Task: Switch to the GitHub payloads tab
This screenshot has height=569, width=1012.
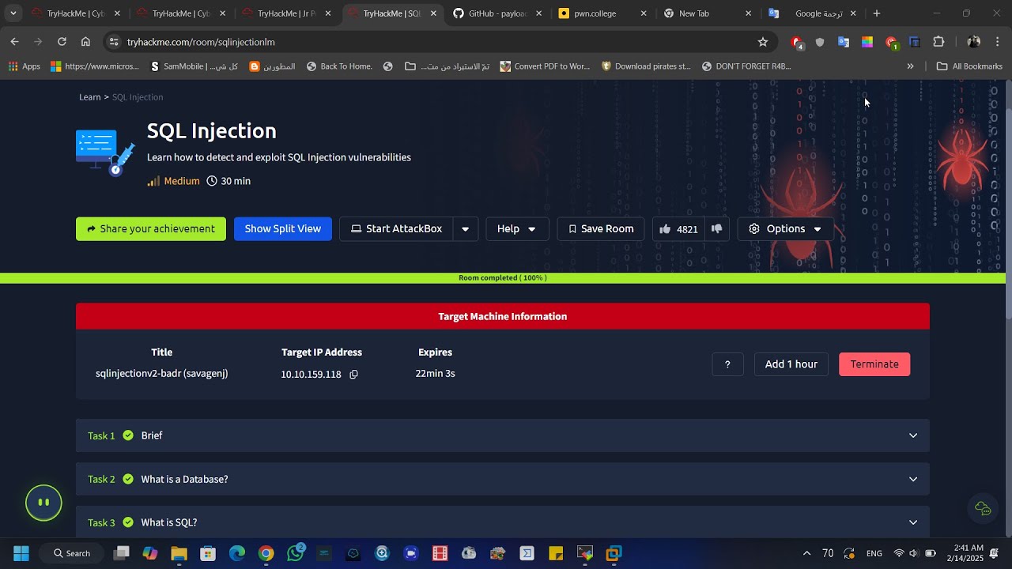Action: coord(498,13)
